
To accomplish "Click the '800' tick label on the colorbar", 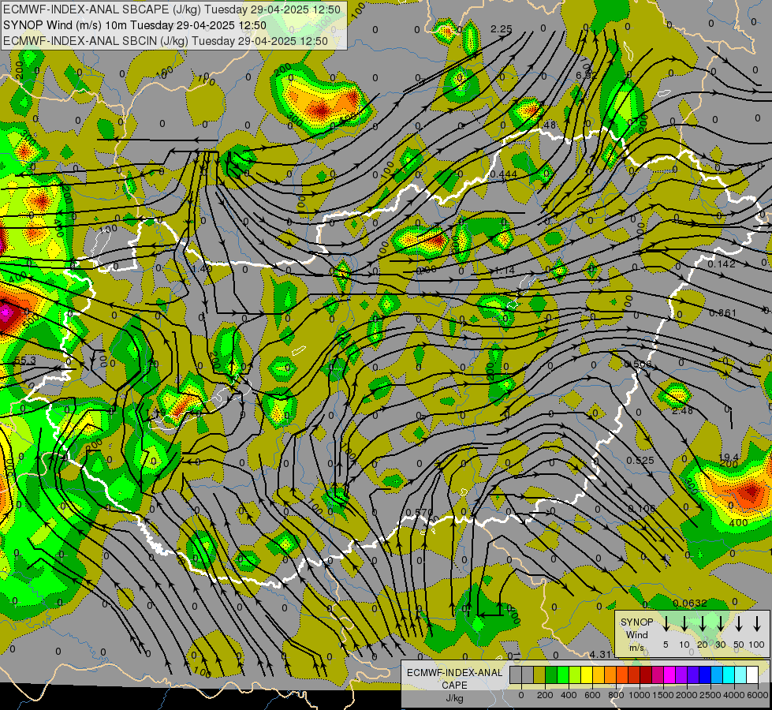I will [616, 695].
